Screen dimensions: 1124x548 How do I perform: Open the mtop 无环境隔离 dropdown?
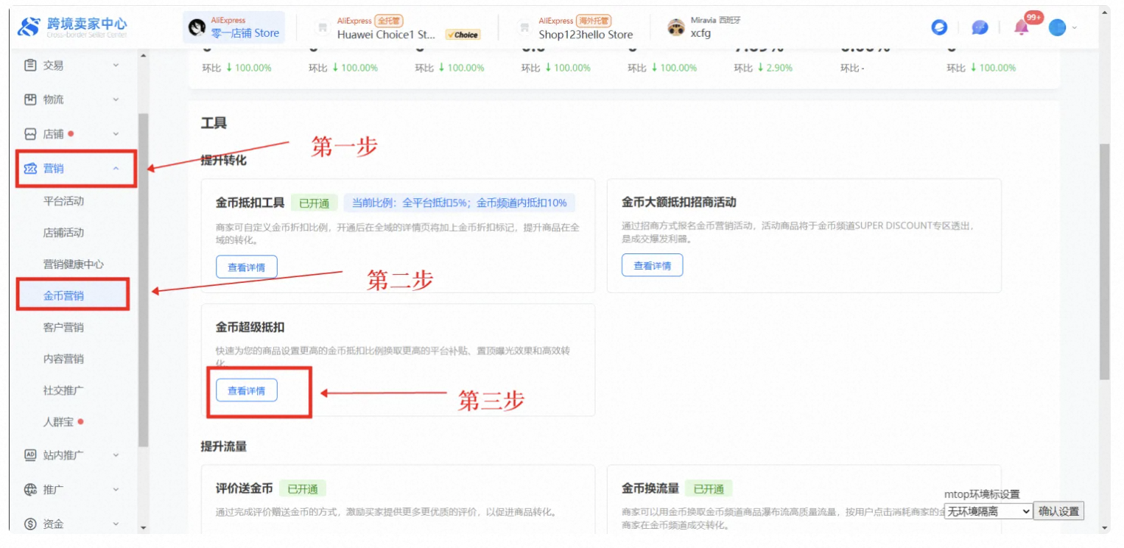click(x=988, y=511)
